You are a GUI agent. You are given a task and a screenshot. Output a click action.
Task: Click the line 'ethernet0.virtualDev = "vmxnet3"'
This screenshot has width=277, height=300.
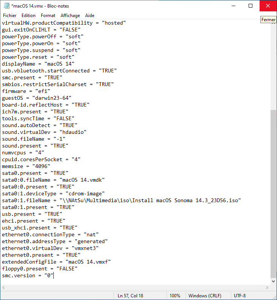coord(50,248)
